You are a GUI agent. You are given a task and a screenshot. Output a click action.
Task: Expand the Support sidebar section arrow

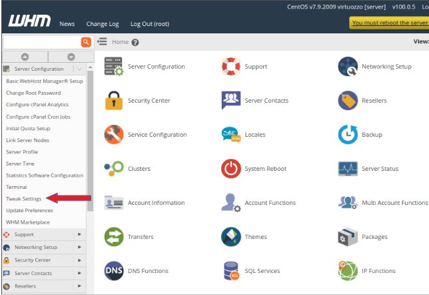coord(80,234)
